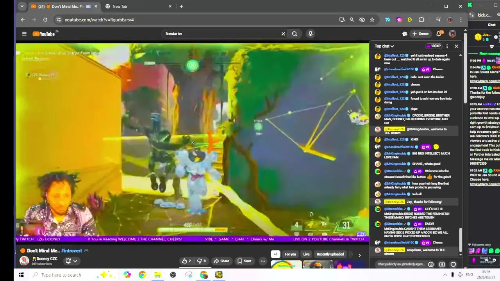This screenshot has height=281, width=500.
Task: Open the @Streamlabs Welcome message author
Action: 393,171
